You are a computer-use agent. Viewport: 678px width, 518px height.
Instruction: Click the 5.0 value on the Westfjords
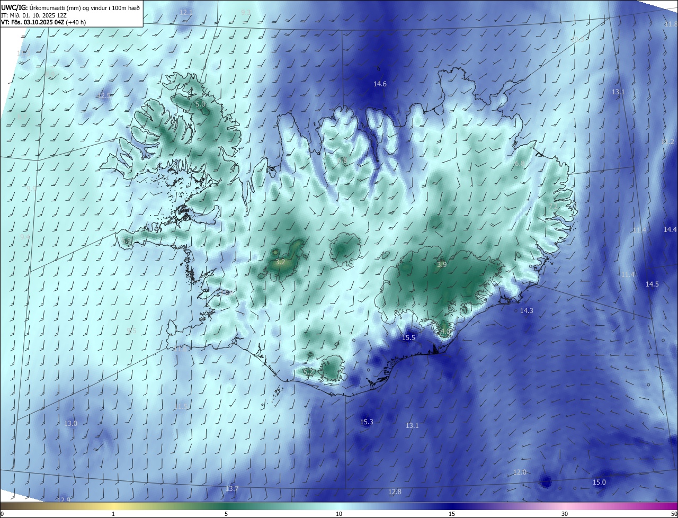click(200, 104)
